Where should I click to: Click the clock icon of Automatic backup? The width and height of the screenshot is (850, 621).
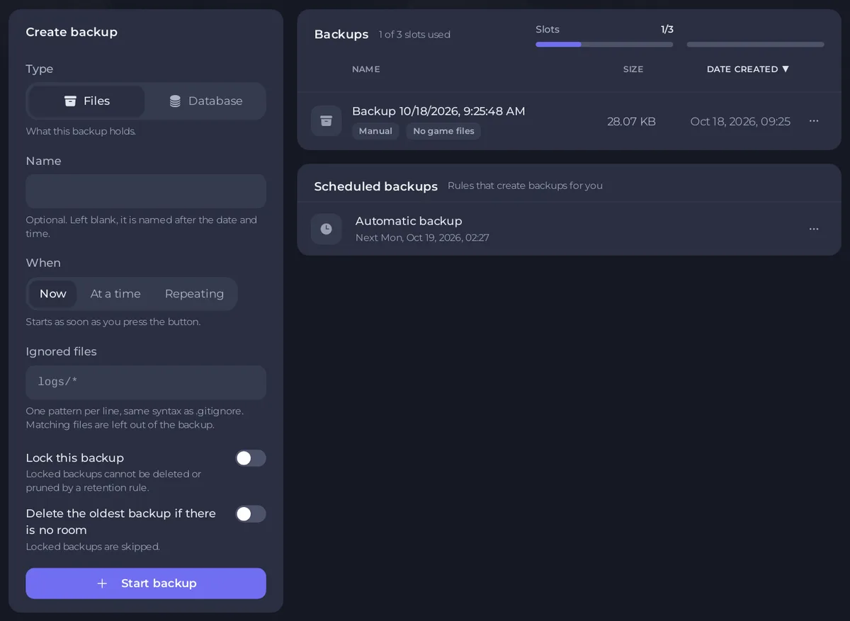point(327,229)
